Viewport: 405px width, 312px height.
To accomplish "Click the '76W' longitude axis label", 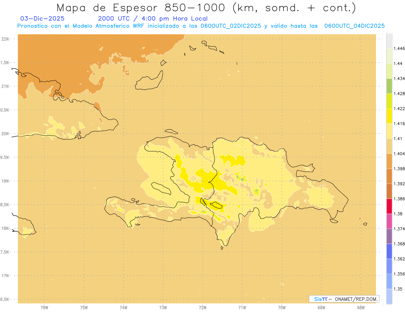I will [44, 307].
